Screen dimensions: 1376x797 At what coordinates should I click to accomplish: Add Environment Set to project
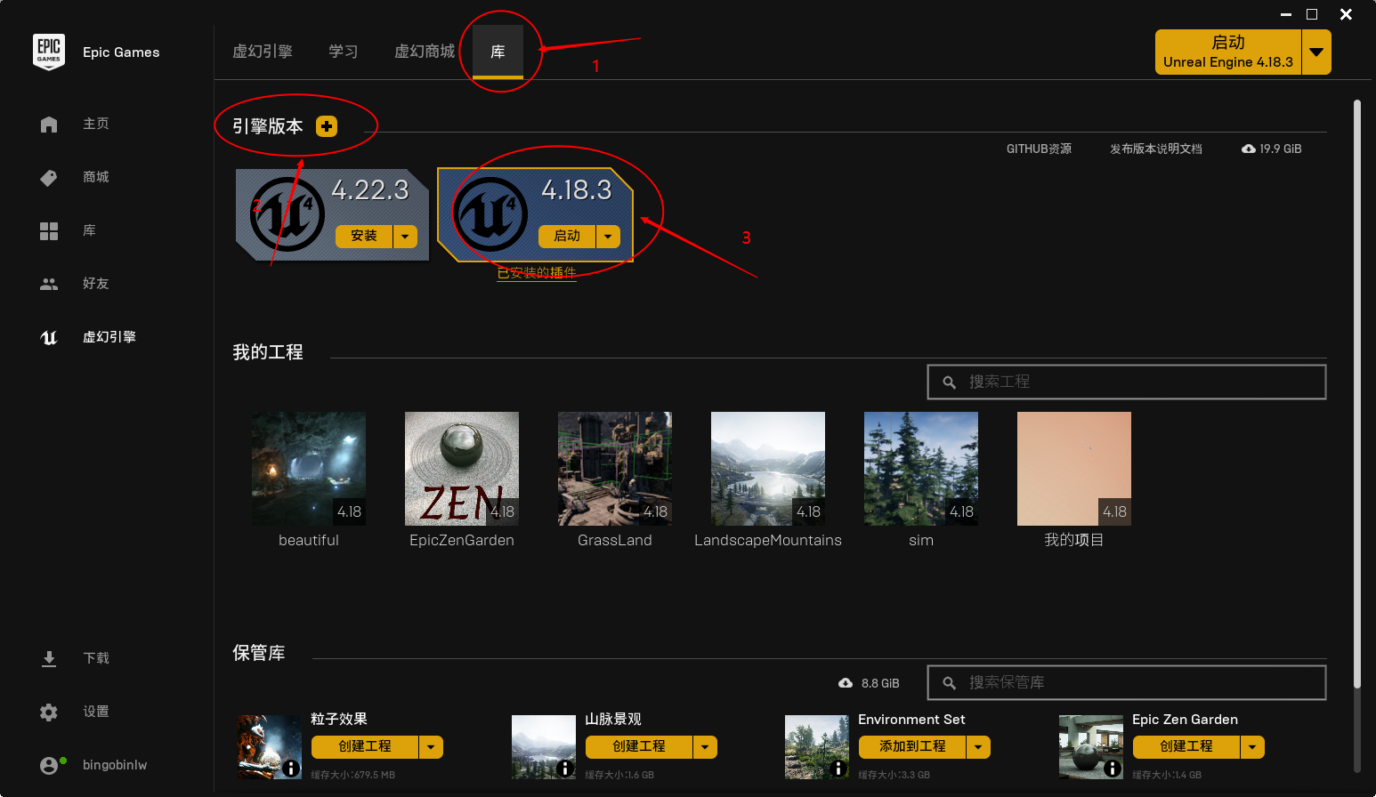(912, 747)
